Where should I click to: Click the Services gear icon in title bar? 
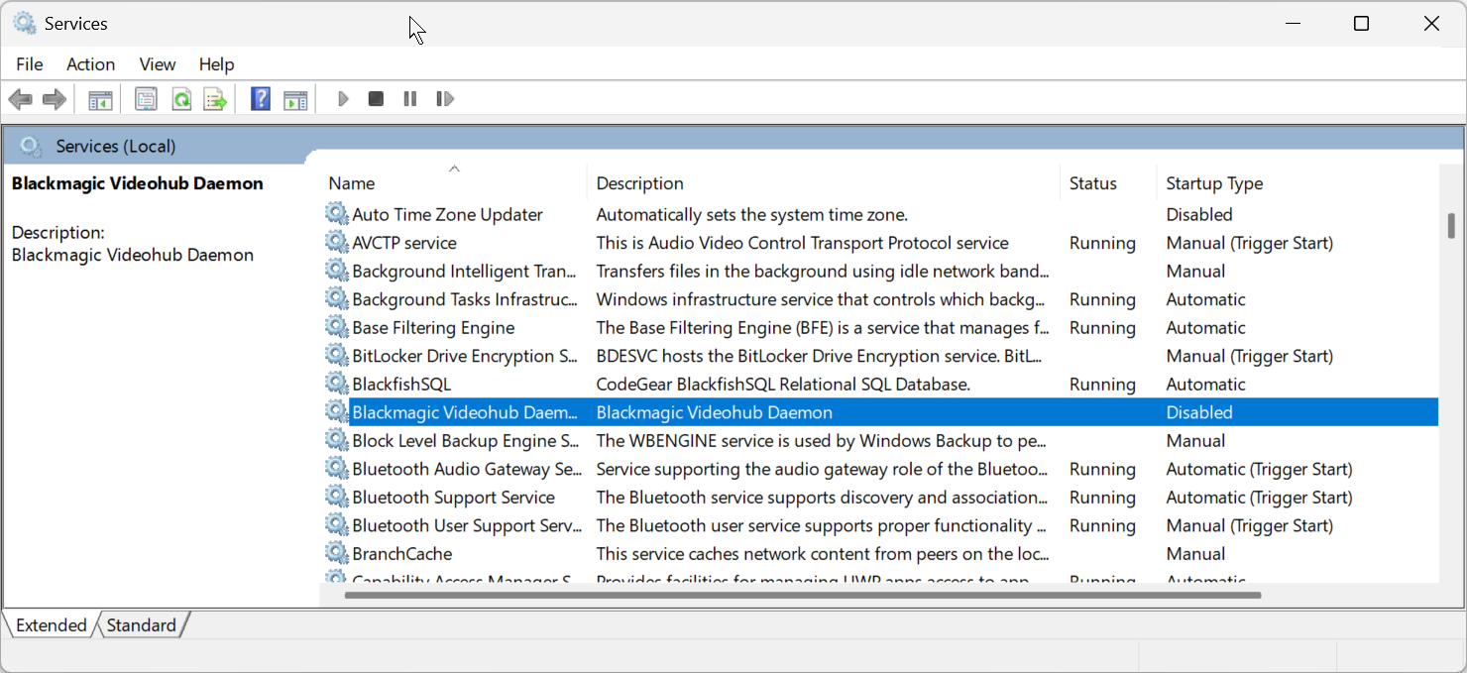(24, 23)
